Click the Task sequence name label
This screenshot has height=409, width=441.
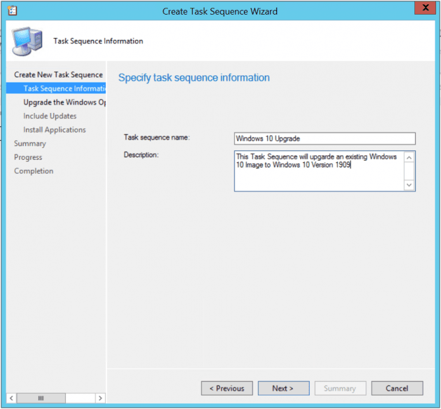pyautogui.click(x=157, y=138)
